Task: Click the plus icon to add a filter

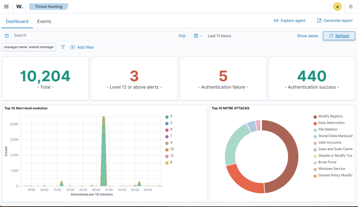Action: pos(72,47)
